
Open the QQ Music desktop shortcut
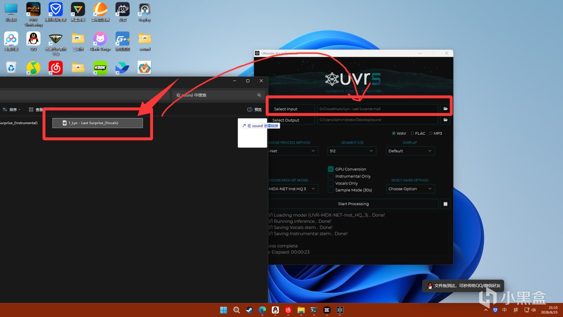pos(33,68)
